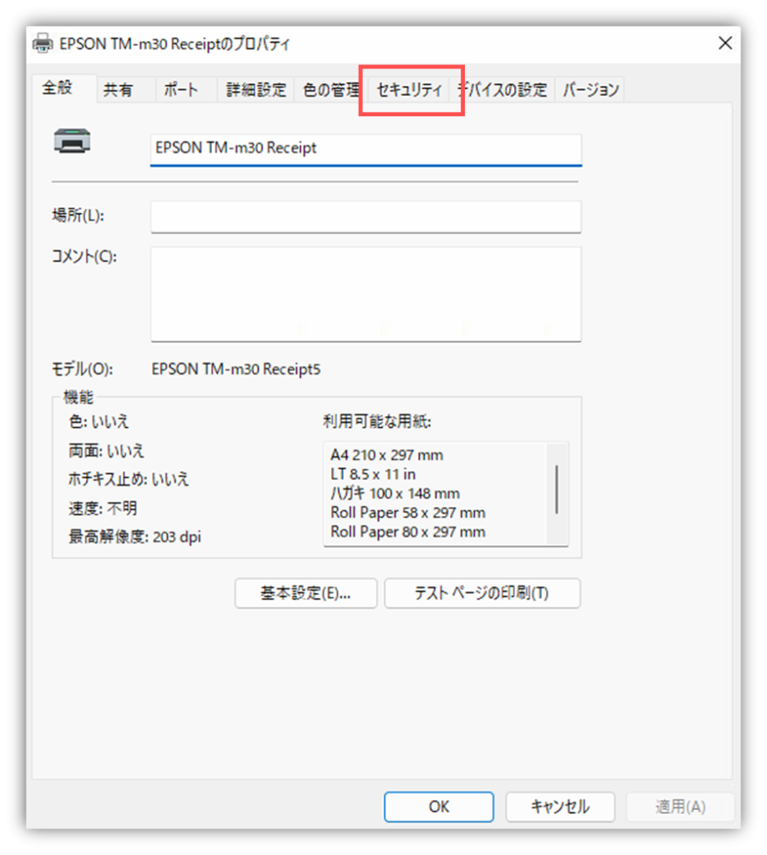
Task: Select the セキュリティ tab
Action: point(410,89)
